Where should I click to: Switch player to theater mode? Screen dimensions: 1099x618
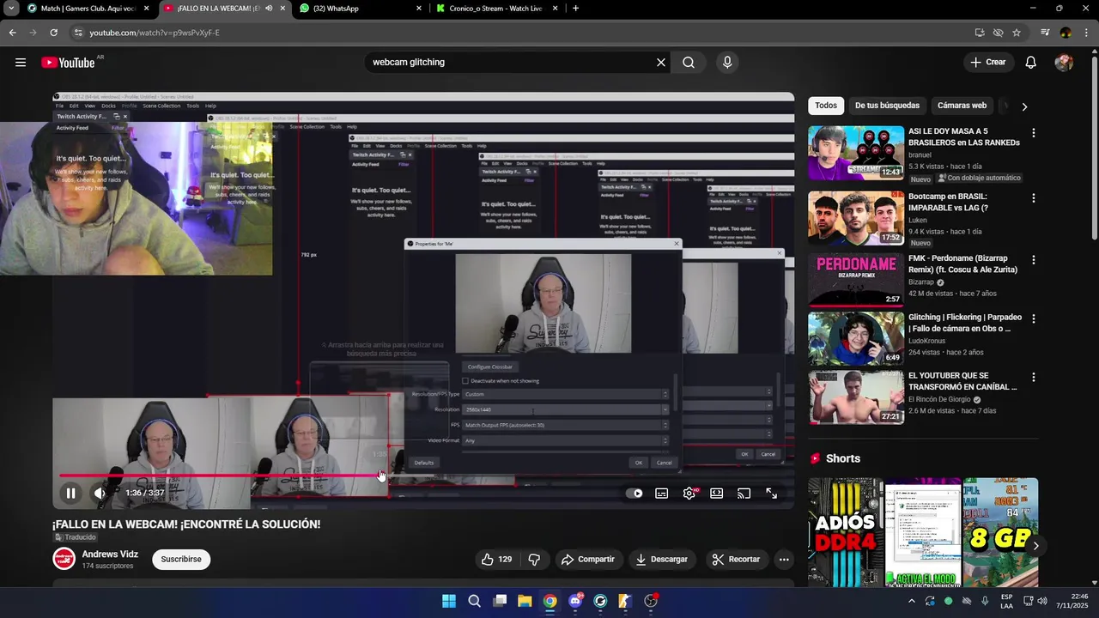[x=716, y=494]
